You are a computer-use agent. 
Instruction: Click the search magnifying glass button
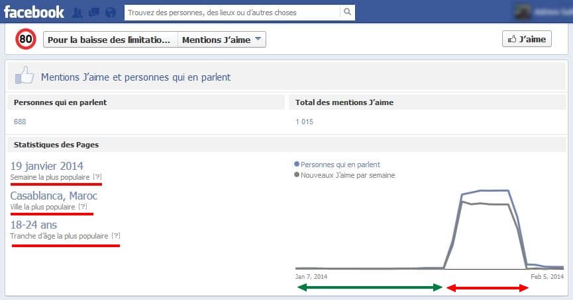click(347, 13)
